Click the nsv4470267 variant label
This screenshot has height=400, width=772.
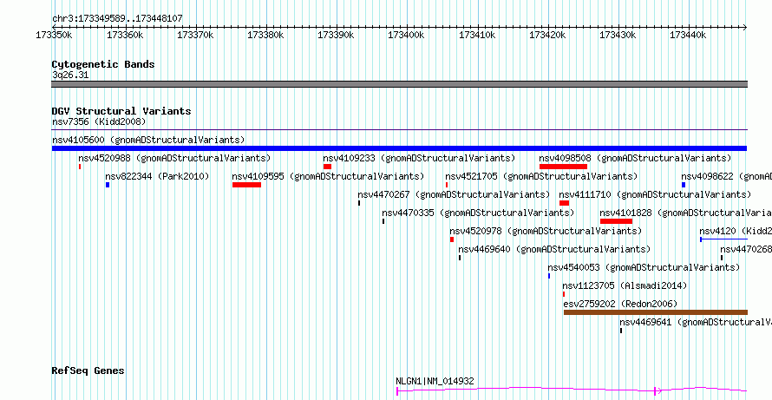pos(454,194)
